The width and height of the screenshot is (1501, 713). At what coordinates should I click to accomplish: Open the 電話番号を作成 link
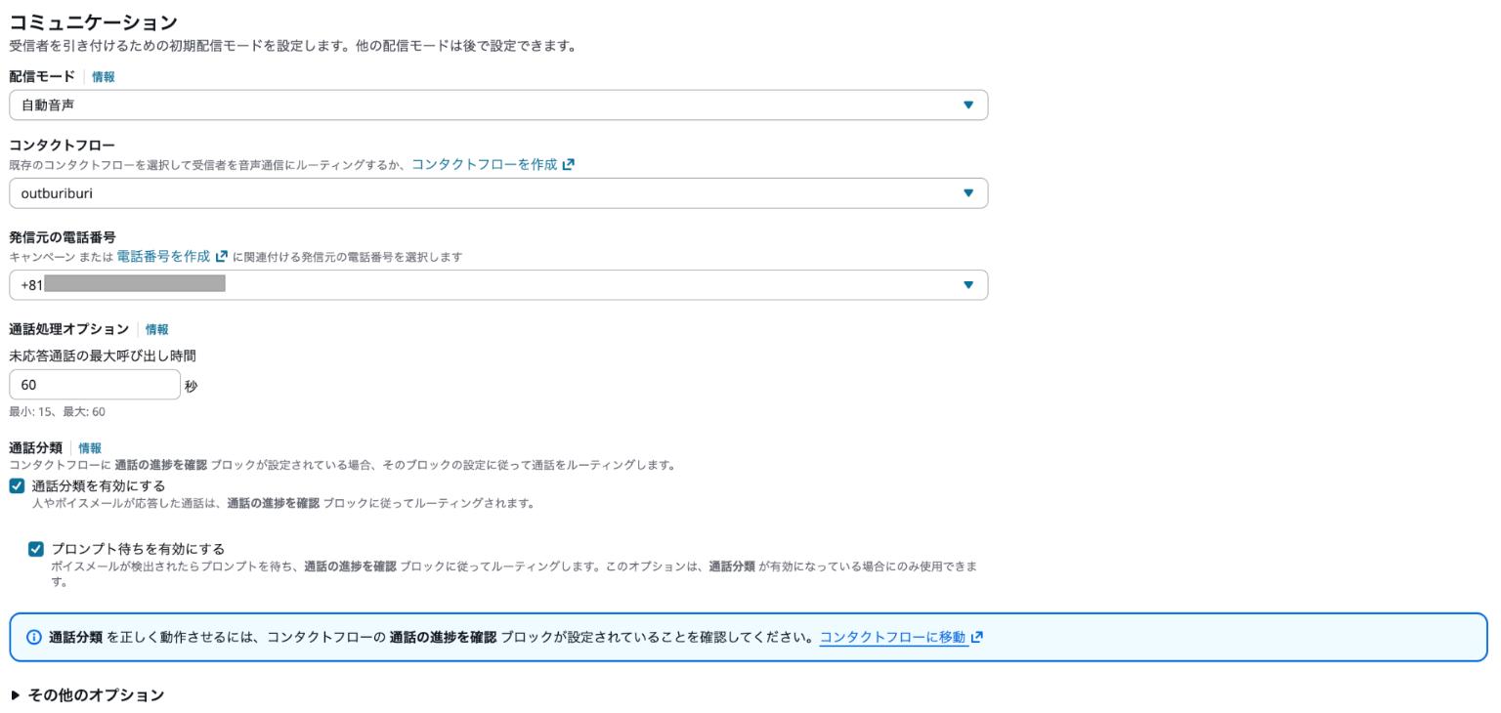point(163,256)
